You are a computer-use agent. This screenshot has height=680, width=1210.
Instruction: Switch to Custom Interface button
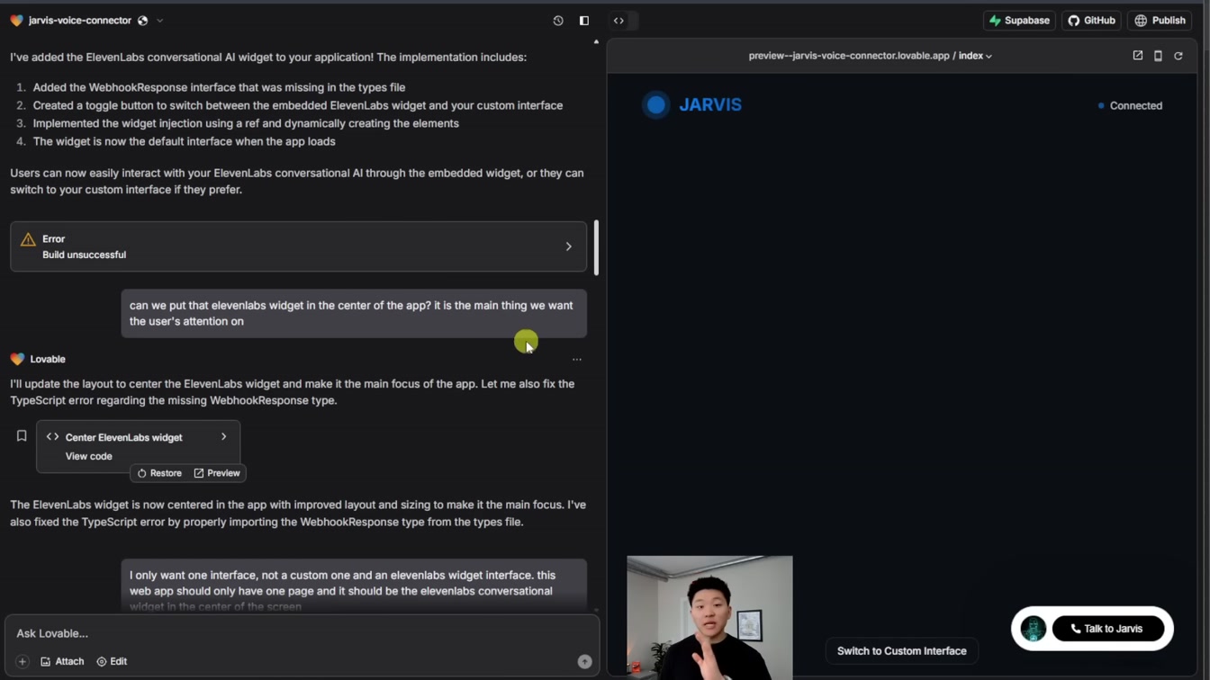[x=901, y=651]
